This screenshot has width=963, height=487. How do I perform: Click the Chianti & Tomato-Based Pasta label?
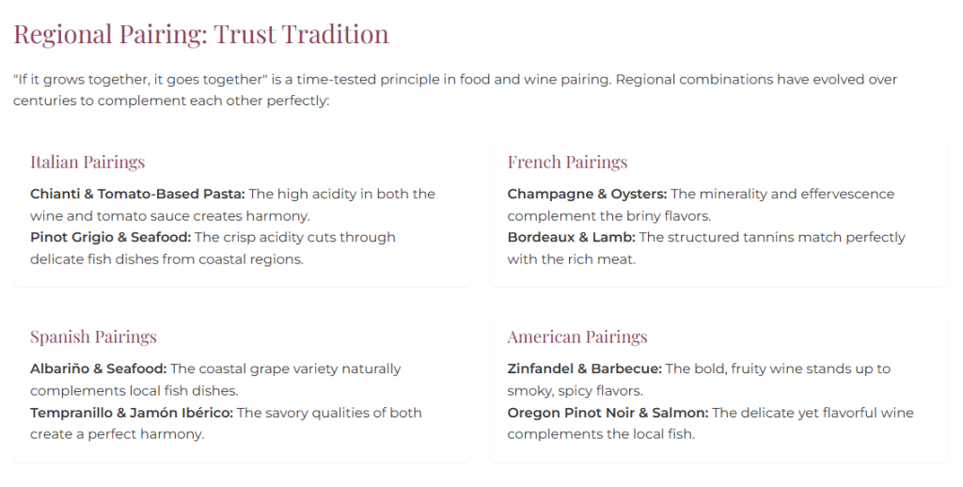[x=137, y=194]
